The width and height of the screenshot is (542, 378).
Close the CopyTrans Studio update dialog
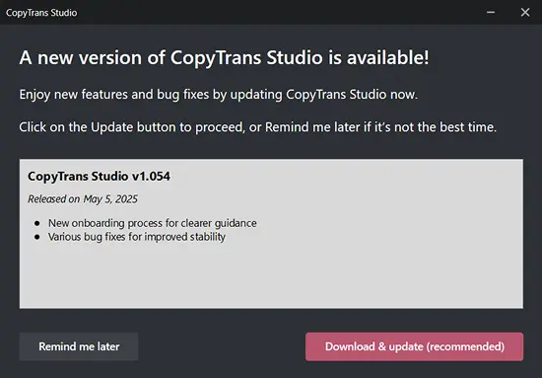click(525, 13)
